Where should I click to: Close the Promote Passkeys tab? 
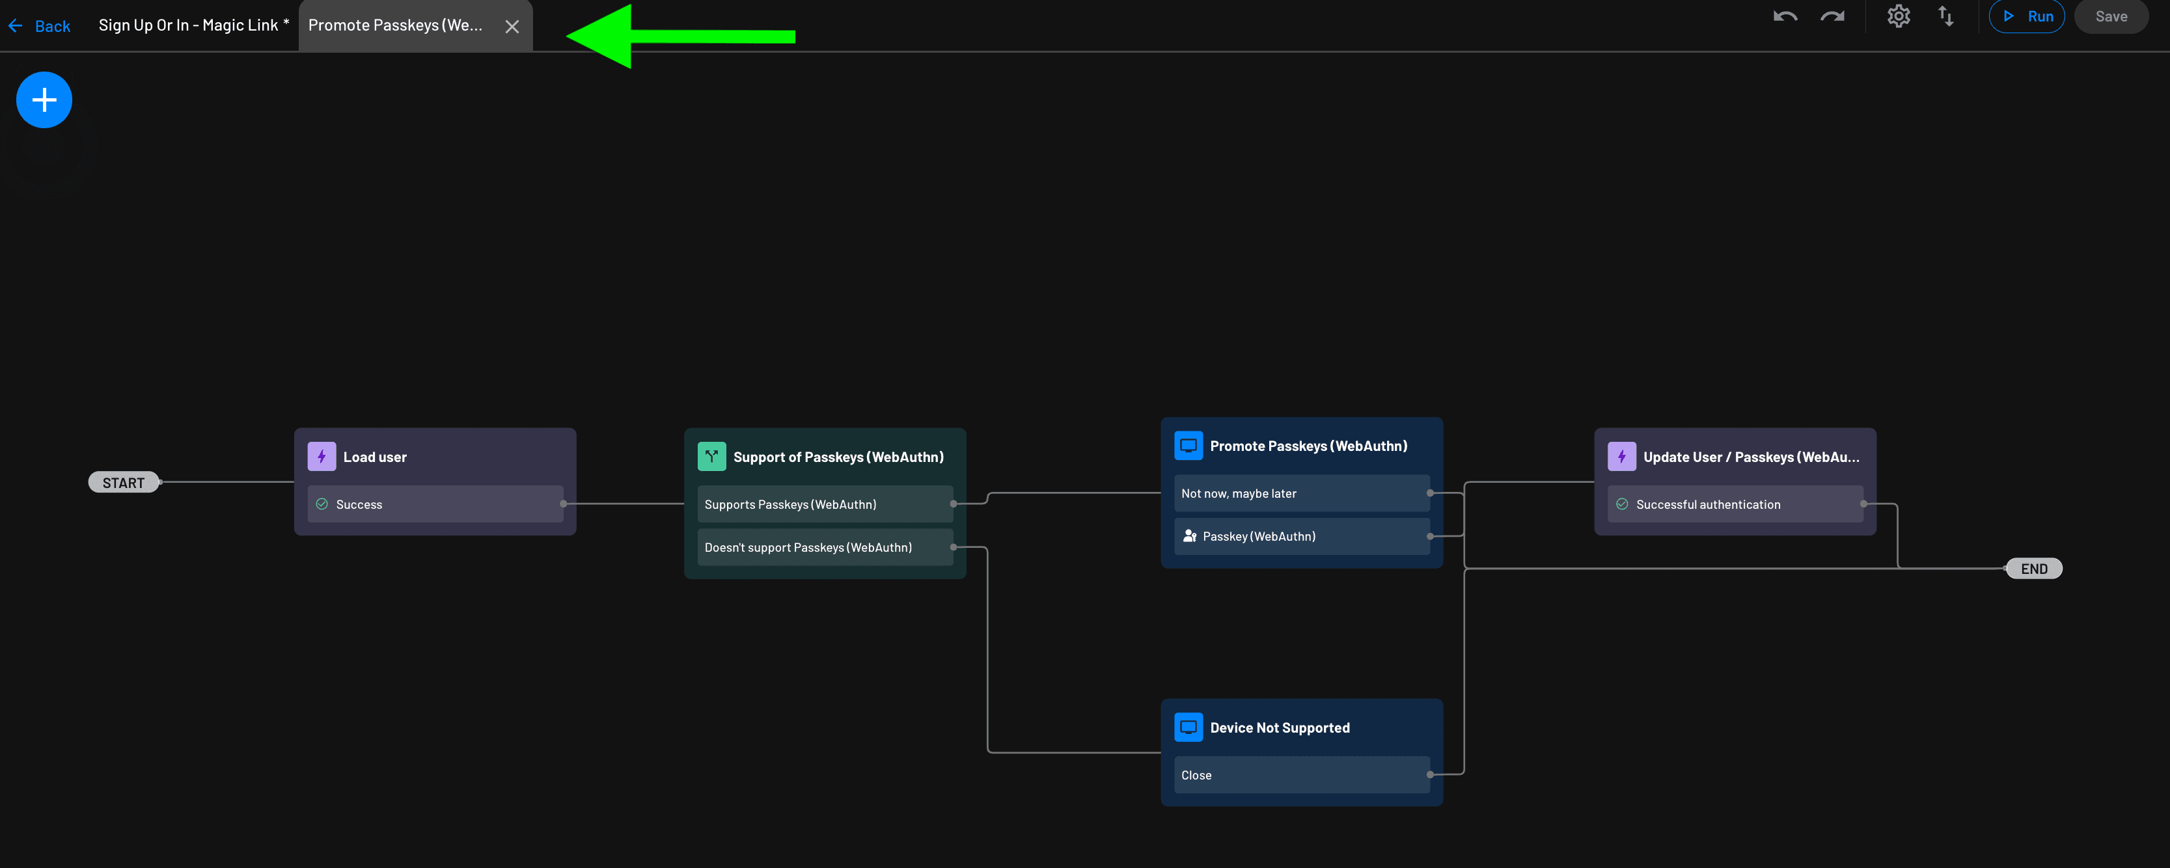click(512, 27)
